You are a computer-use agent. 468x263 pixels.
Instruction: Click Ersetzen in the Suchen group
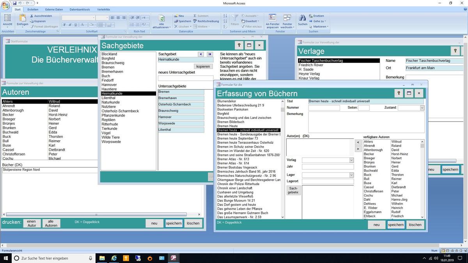(316, 16)
